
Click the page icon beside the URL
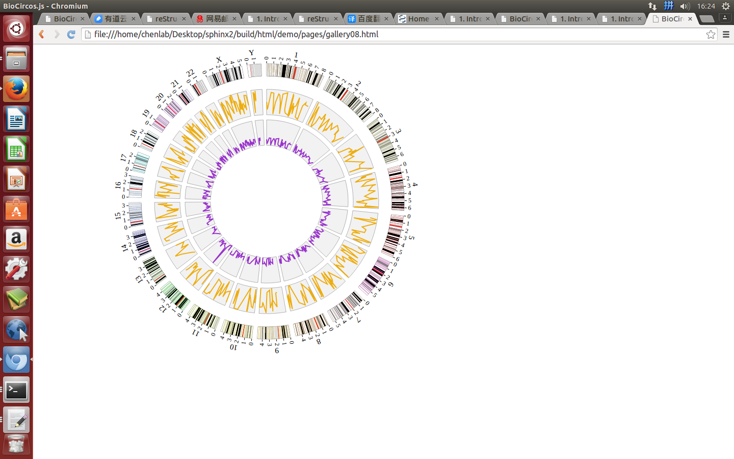click(88, 34)
